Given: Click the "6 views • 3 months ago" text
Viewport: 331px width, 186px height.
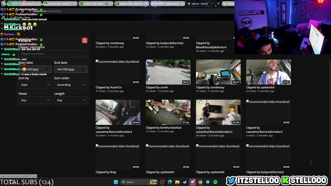Looking at the screenshot, I should point(259,136).
